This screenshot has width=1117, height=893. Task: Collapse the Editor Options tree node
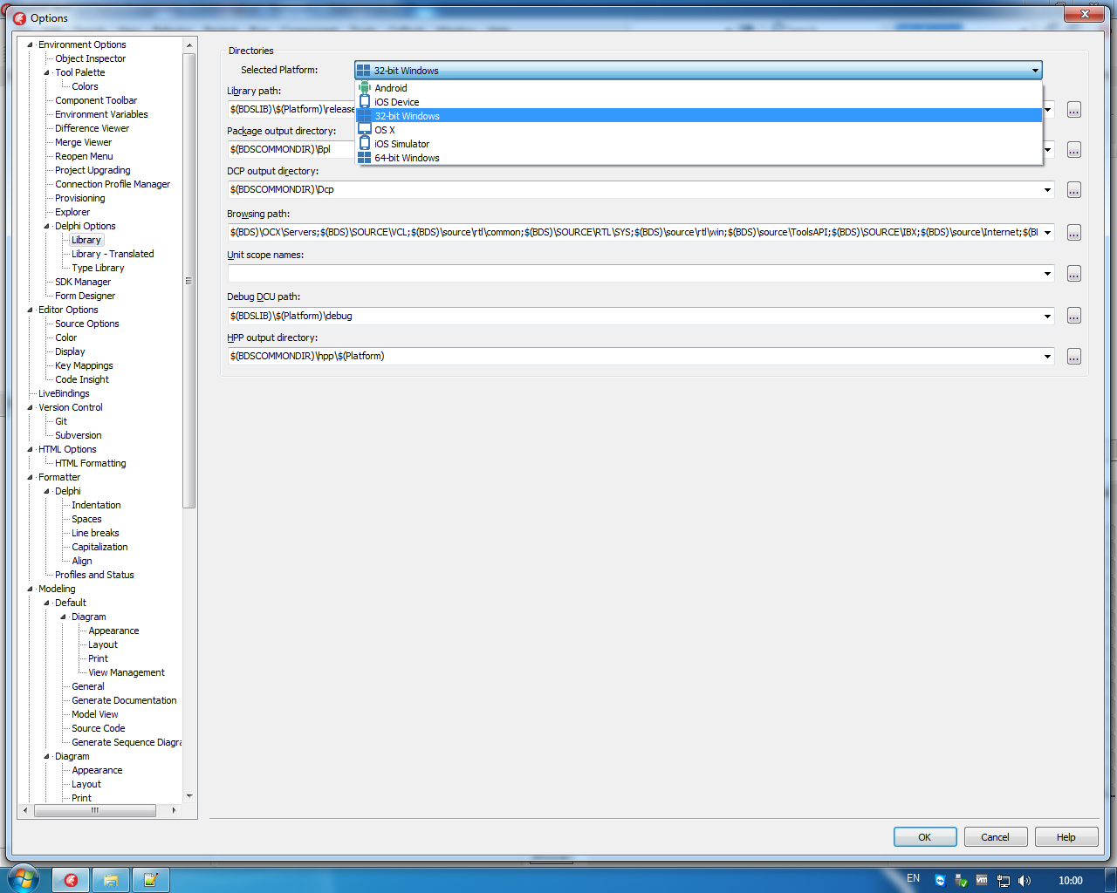31,310
